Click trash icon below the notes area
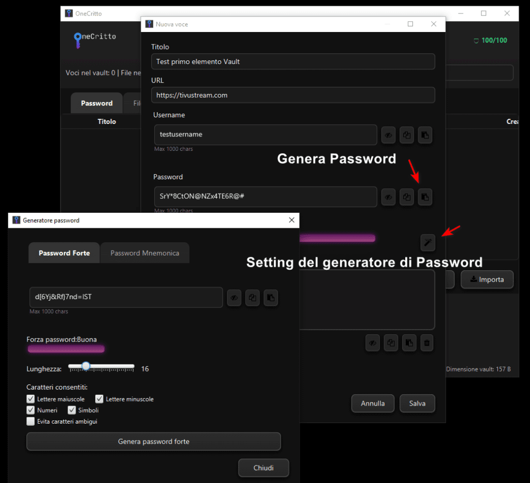The height and width of the screenshot is (483, 530). pos(427,343)
